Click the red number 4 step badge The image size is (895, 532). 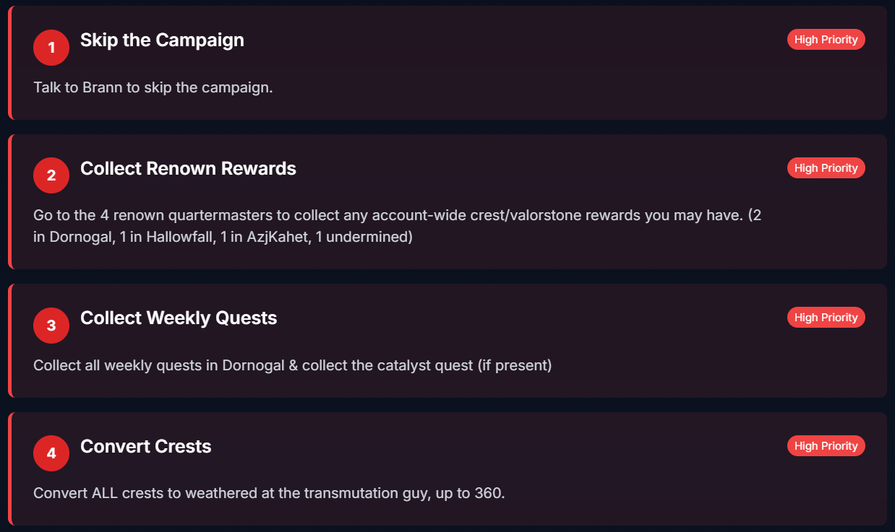tap(51, 453)
